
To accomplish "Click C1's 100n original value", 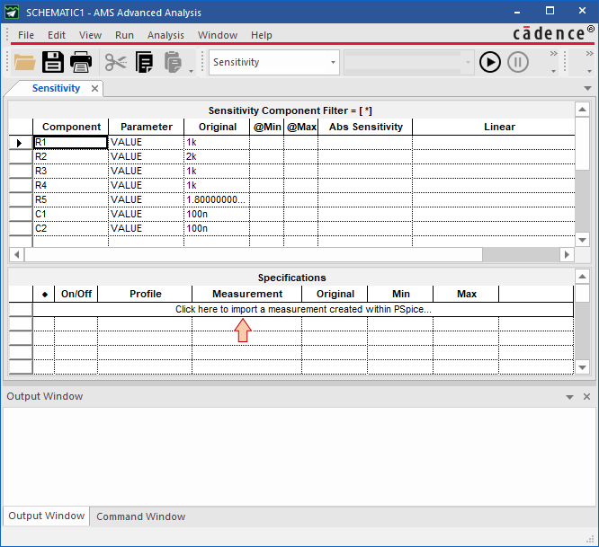I will (x=217, y=214).
